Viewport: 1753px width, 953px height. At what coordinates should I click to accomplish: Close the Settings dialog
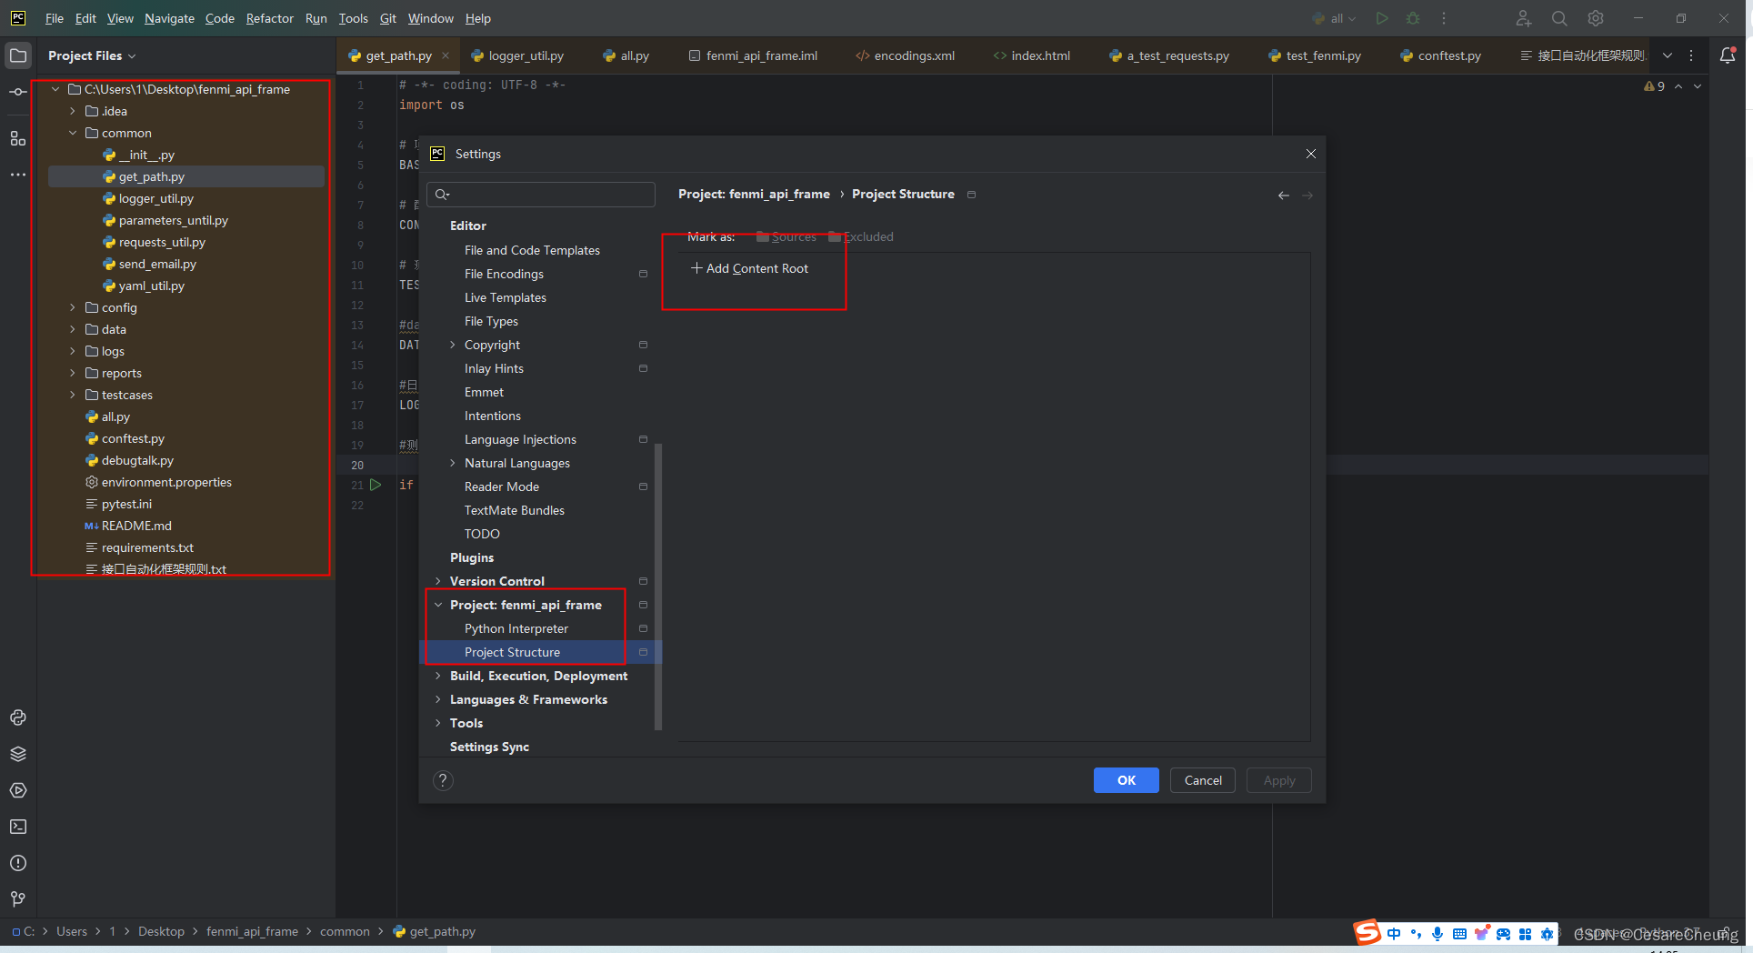tap(1310, 154)
